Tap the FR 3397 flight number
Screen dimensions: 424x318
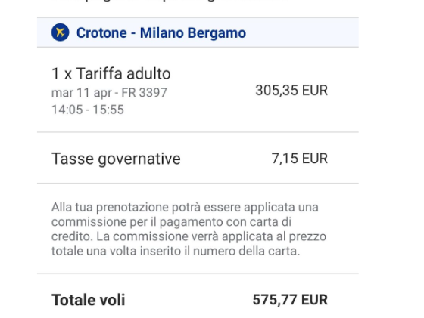[144, 92]
